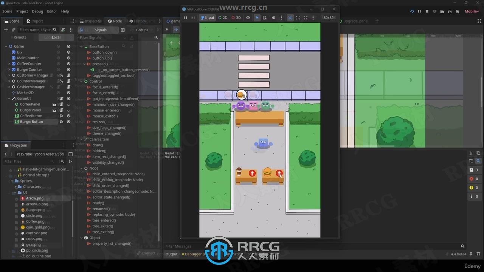
Task: Select the Input mode in debug window
Action: (x=207, y=18)
